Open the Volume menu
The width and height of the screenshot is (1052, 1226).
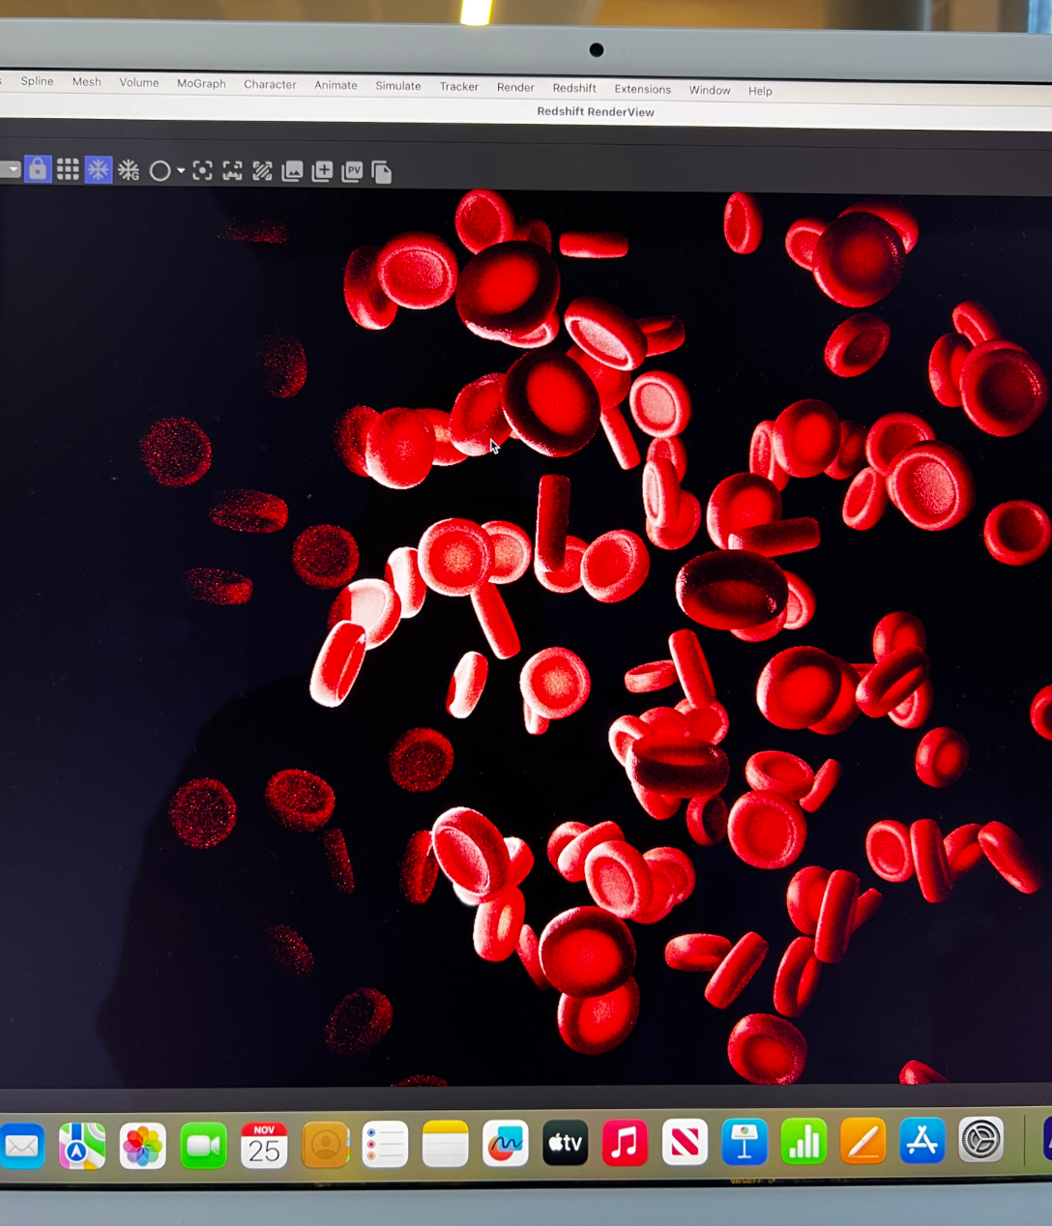click(x=139, y=83)
